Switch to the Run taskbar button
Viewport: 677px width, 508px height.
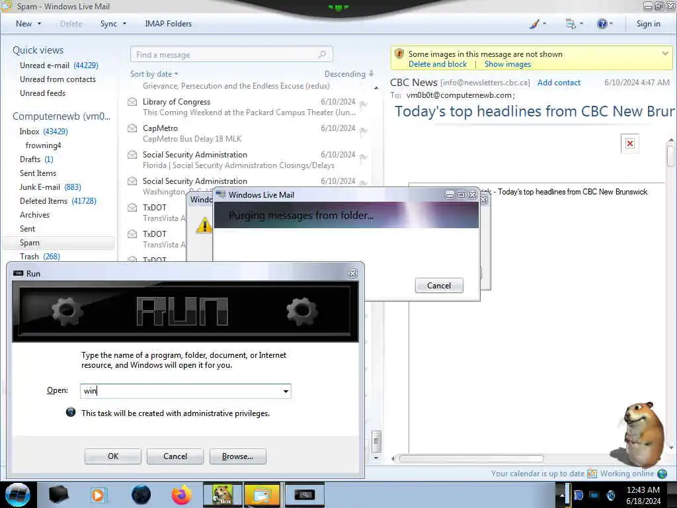(304, 495)
